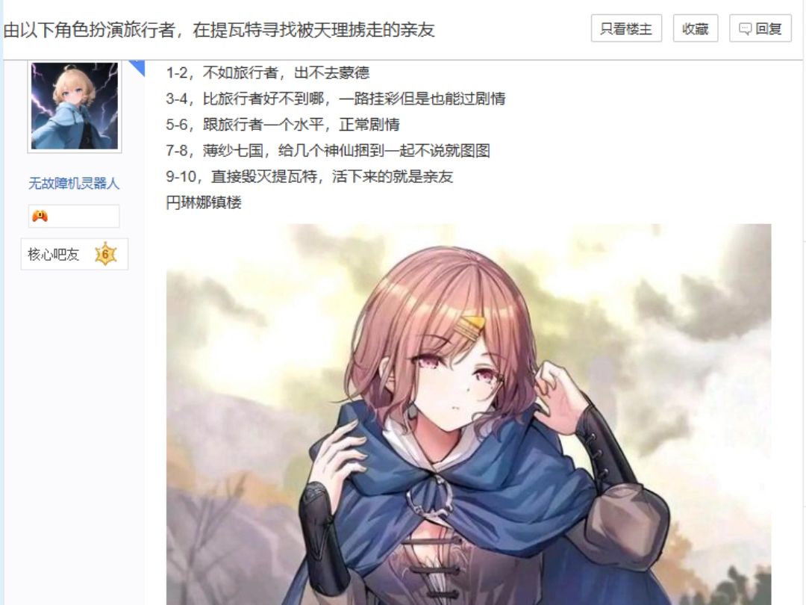The width and height of the screenshot is (806, 605).
Task: Click the thread title about 旅行者
Action: click(219, 30)
